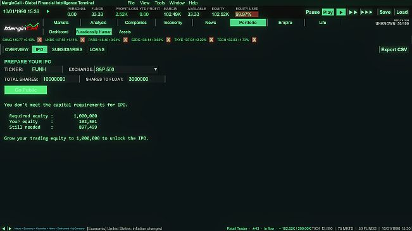Switch to the Markets tab

pyautogui.click(x=61, y=23)
